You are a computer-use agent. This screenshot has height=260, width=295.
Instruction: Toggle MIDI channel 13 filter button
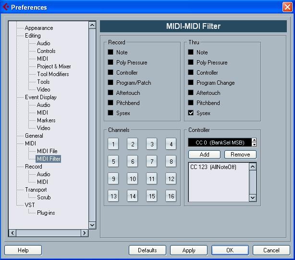coord(113,196)
